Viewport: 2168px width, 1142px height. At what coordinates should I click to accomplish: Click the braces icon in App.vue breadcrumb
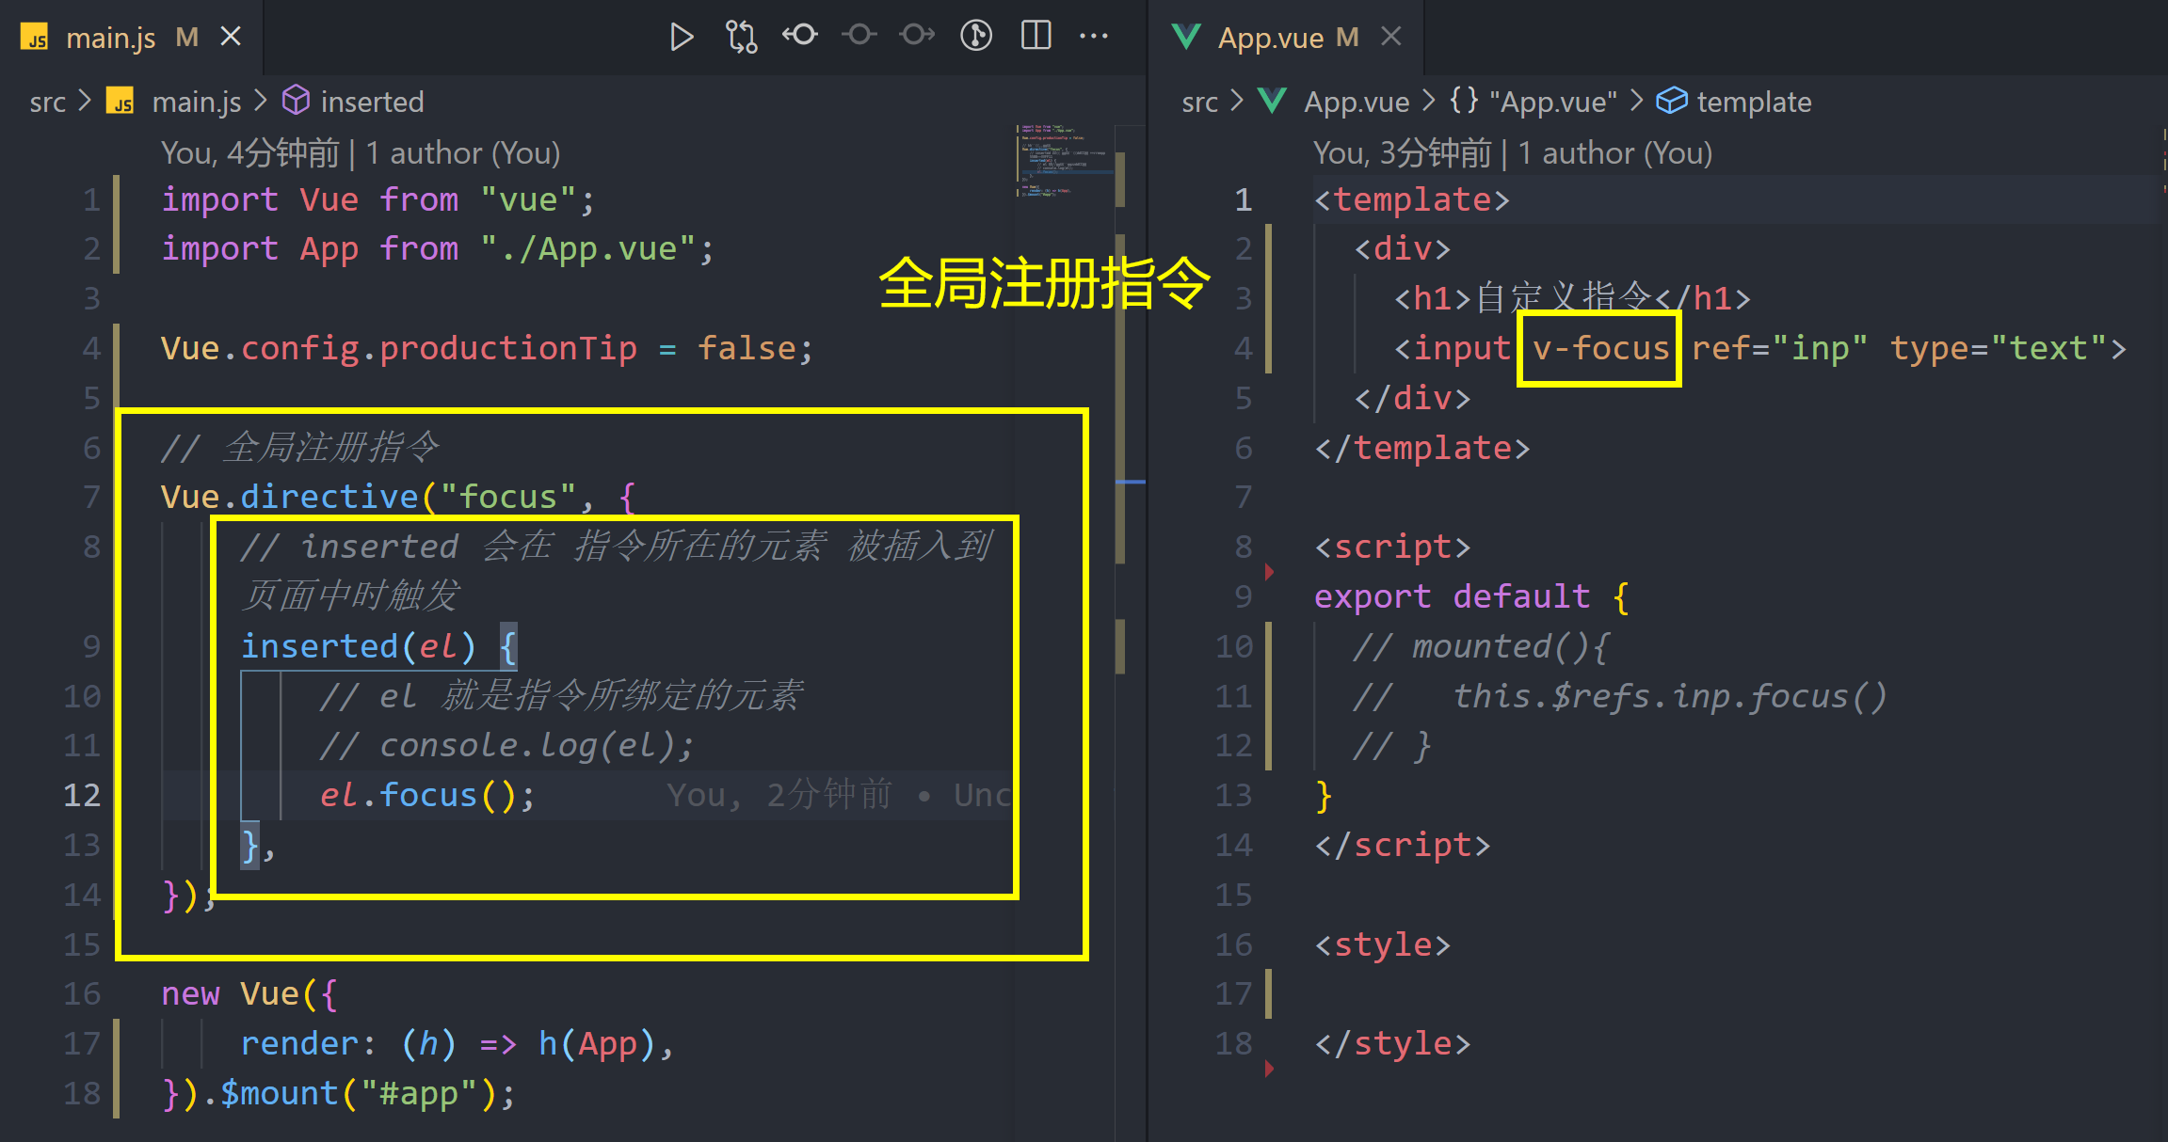coord(1464,100)
